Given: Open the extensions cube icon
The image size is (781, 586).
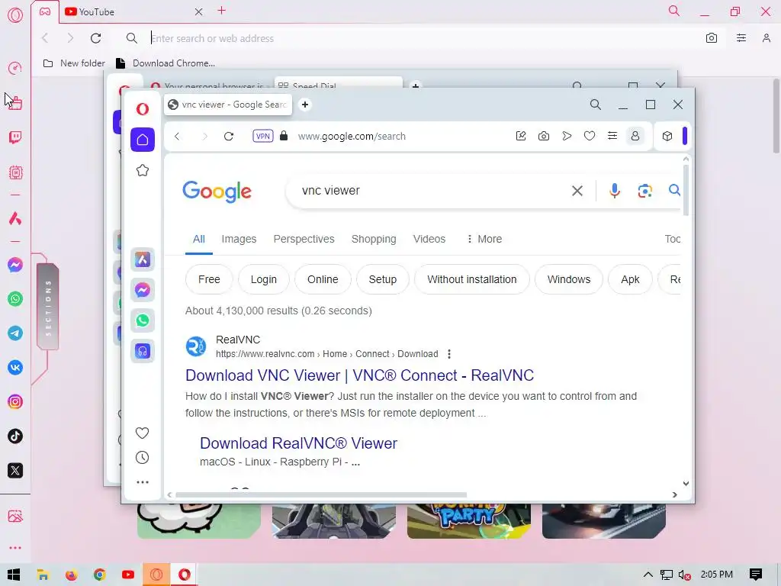Looking at the screenshot, I should (x=667, y=136).
